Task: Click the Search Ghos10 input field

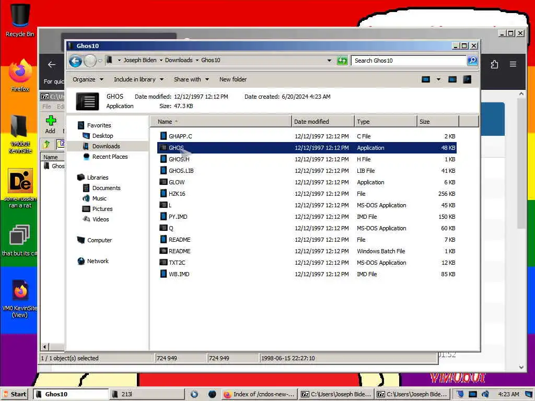Action: (409, 61)
